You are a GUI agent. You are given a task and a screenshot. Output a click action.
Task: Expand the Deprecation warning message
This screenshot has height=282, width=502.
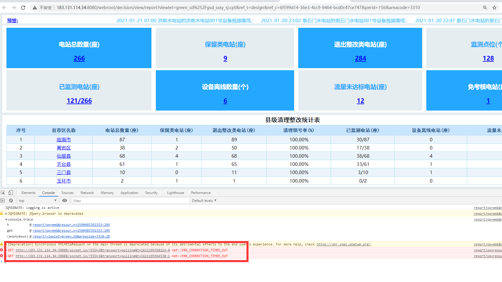(6, 244)
